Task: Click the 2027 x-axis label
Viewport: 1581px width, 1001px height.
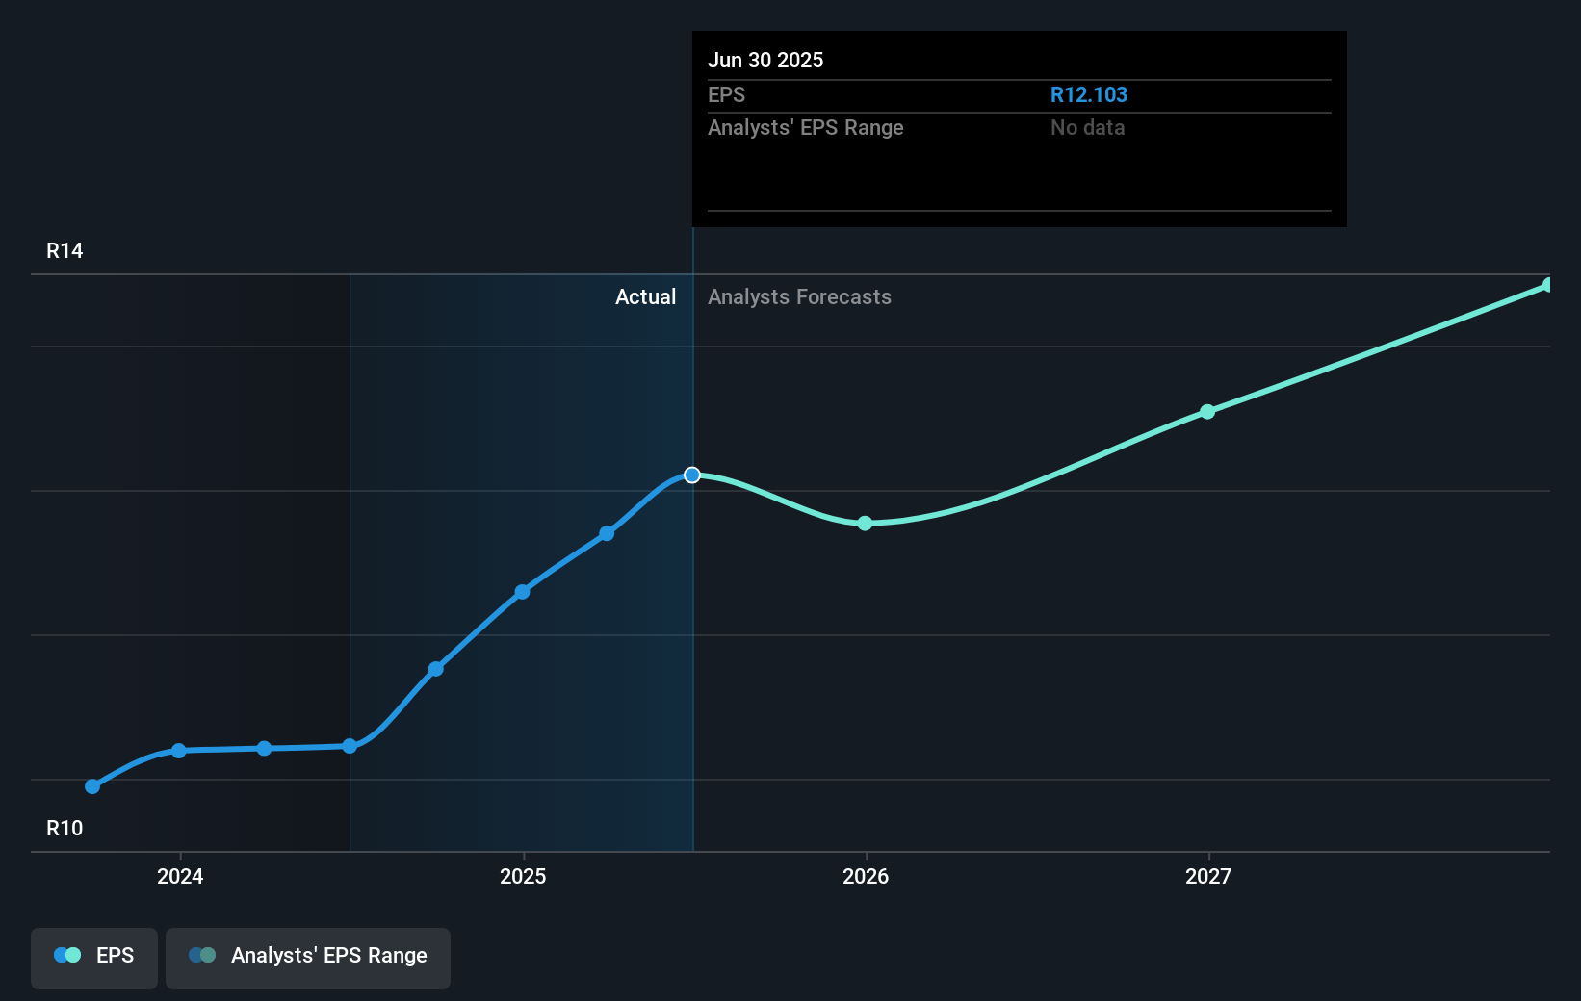Action: tap(1208, 877)
